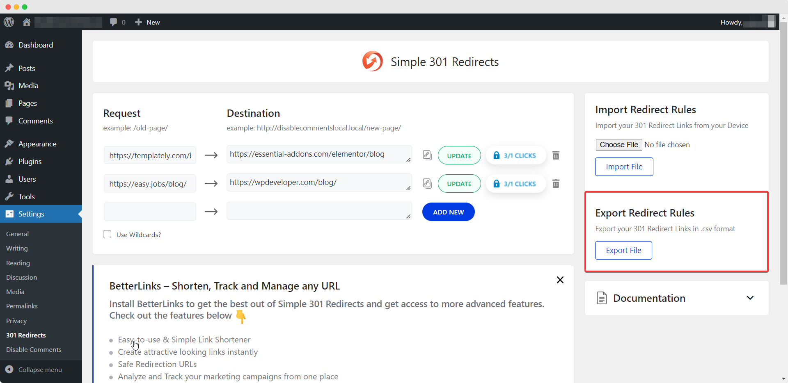
Task: Copy link icon for easy.jobs redirect
Action: (x=427, y=184)
